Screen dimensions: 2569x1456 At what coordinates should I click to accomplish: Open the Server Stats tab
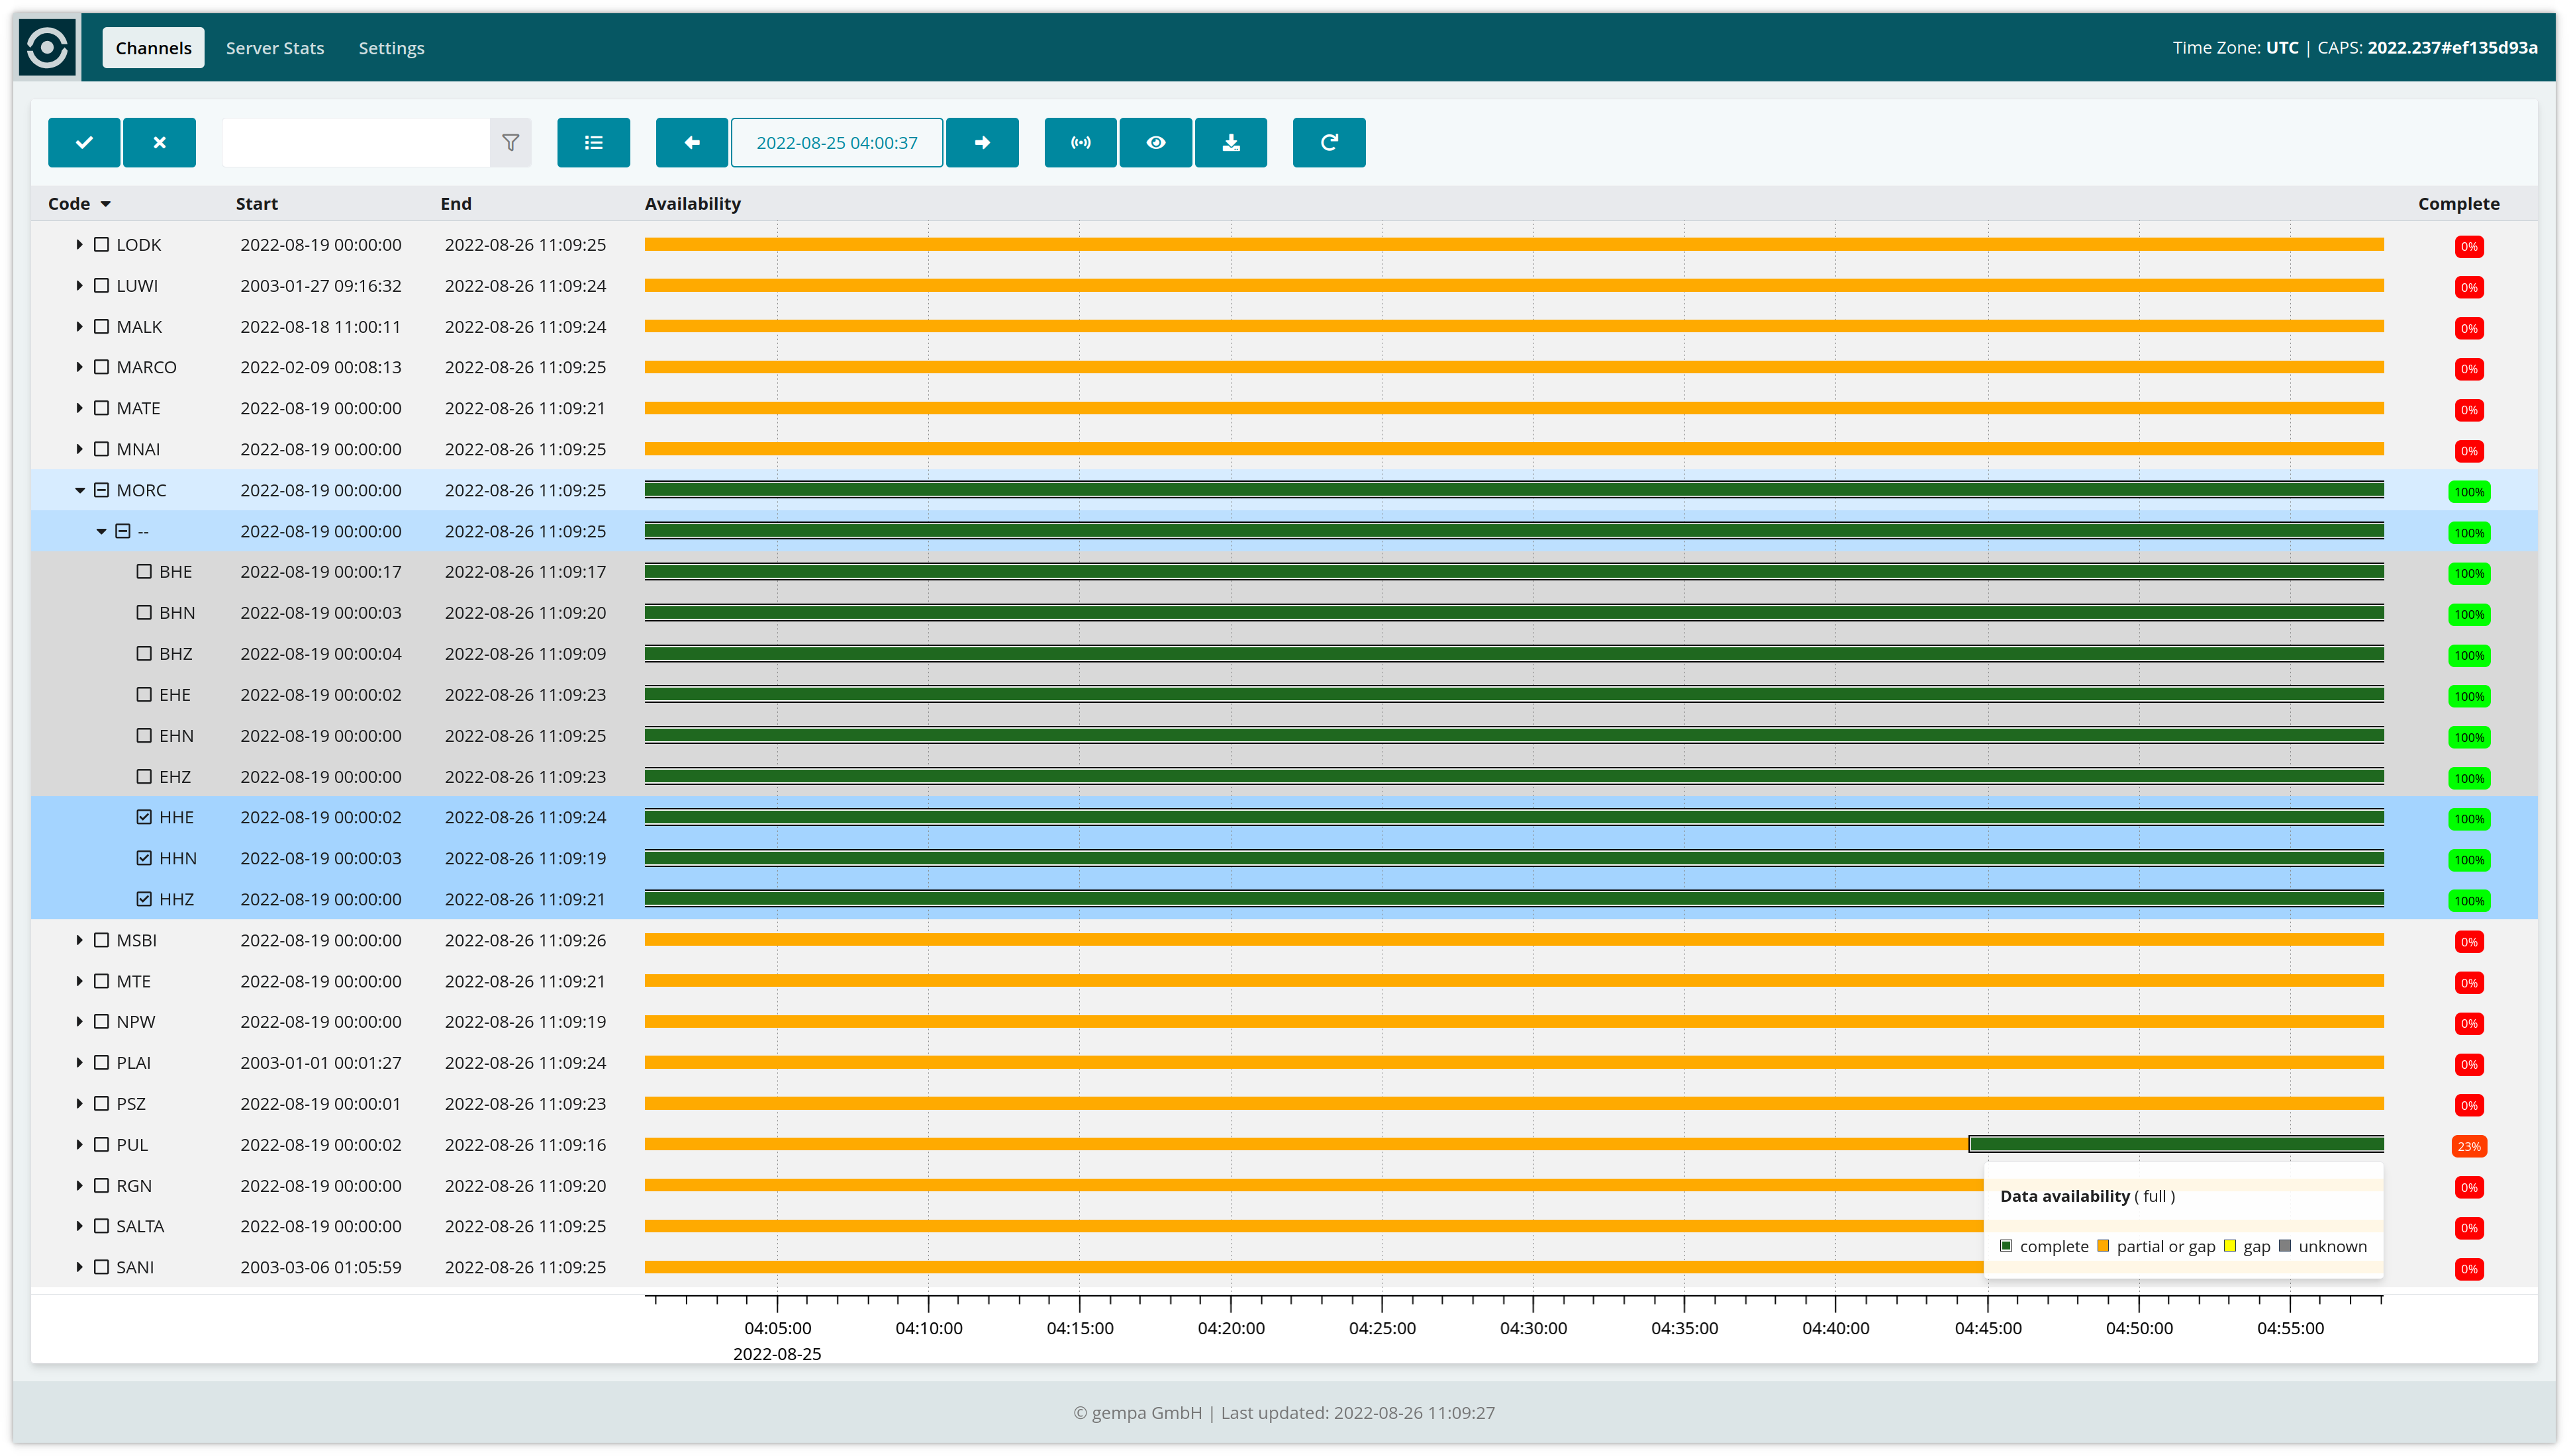(x=275, y=48)
